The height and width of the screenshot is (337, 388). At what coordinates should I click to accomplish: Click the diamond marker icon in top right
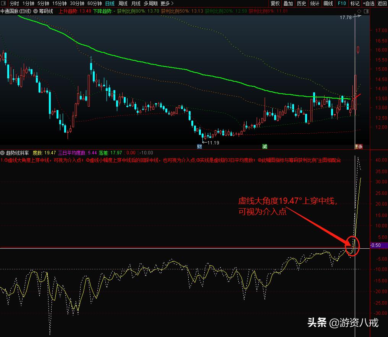point(359,11)
